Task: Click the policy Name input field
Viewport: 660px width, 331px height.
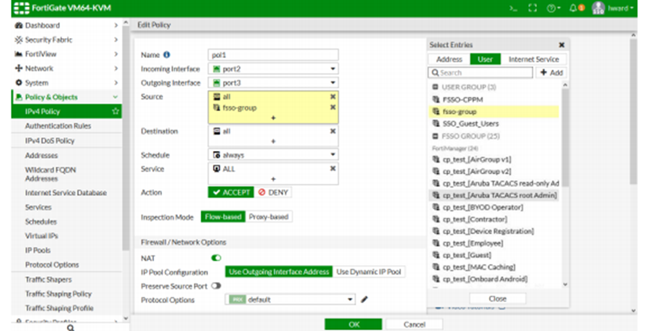Action: coord(273,55)
